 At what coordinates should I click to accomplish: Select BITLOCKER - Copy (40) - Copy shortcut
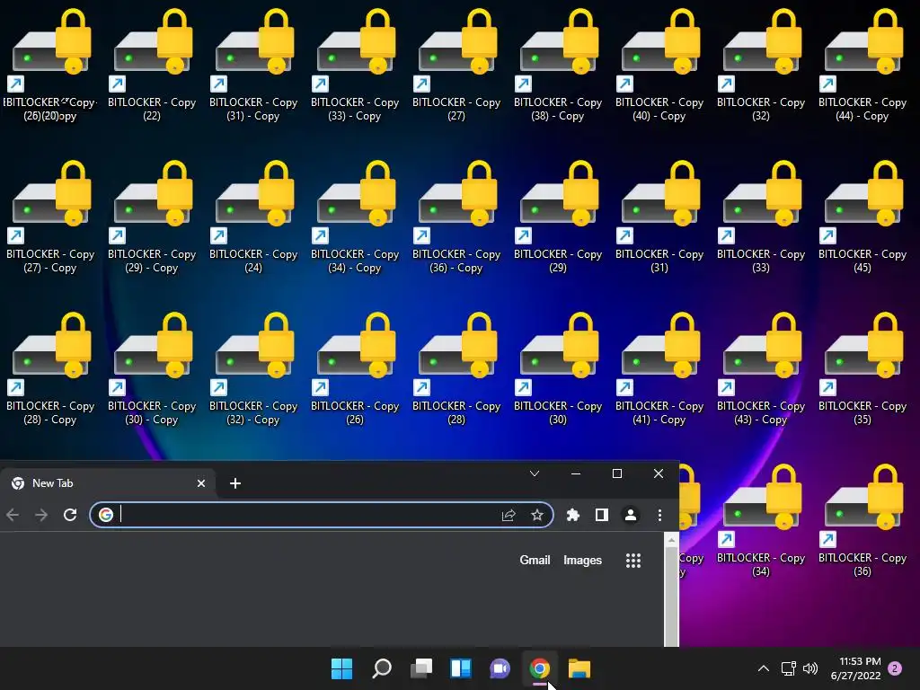pyautogui.click(x=659, y=65)
